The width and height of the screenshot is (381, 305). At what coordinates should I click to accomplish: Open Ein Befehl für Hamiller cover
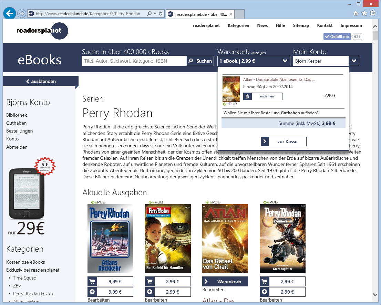[168, 239]
